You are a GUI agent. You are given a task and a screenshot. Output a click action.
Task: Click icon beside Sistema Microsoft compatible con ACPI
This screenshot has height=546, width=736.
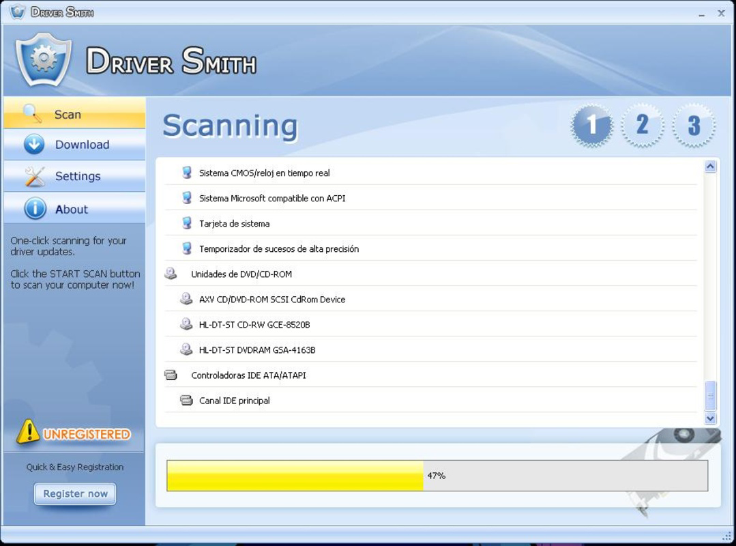pyautogui.click(x=187, y=198)
